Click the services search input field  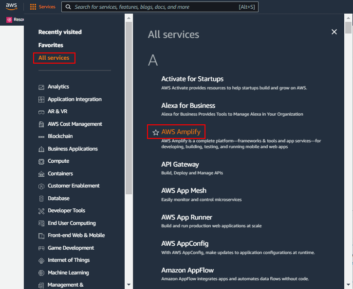click(x=156, y=7)
